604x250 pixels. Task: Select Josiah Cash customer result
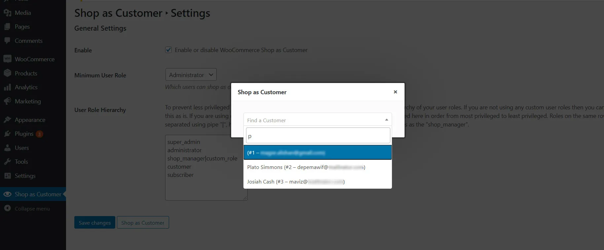tap(318, 181)
